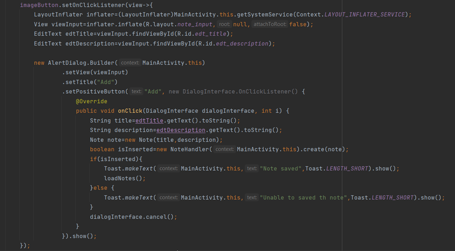
Task: Select the @Override annotation
Action: [x=91, y=101]
